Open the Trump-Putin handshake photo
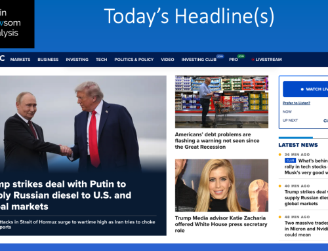 tap(83, 123)
